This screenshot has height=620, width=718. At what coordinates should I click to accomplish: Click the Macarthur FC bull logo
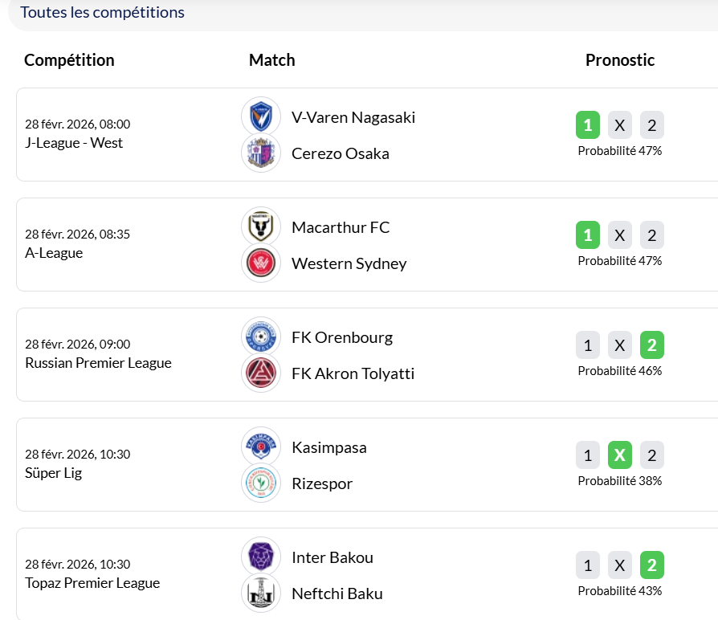[261, 226]
